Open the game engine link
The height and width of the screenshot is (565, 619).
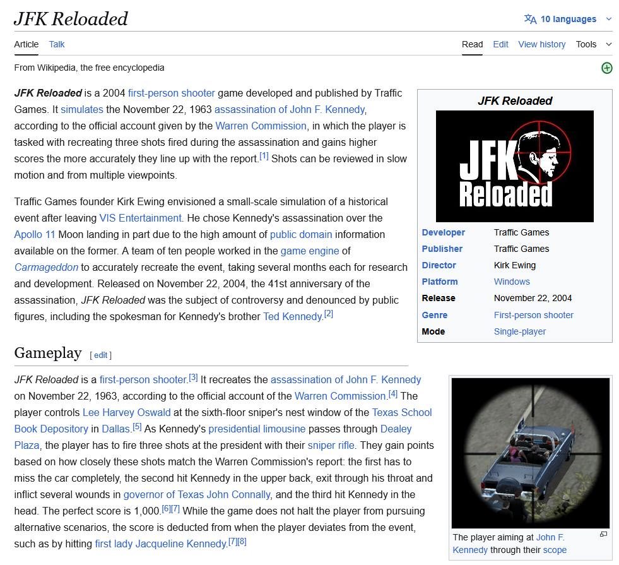point(309,251)
